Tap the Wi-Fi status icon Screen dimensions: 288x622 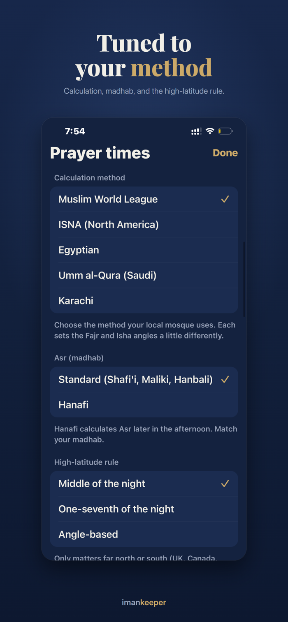[210, 131]
